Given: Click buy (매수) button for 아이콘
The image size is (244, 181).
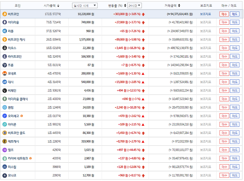Looking at the screenshot, I should coord(224,124).
